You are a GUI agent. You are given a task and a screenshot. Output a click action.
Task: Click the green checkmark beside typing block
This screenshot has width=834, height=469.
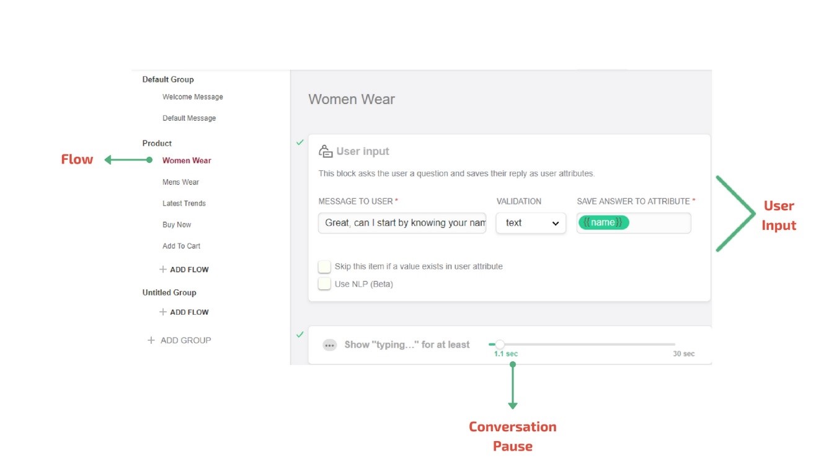pyautogui.click(x=300, y=335)
